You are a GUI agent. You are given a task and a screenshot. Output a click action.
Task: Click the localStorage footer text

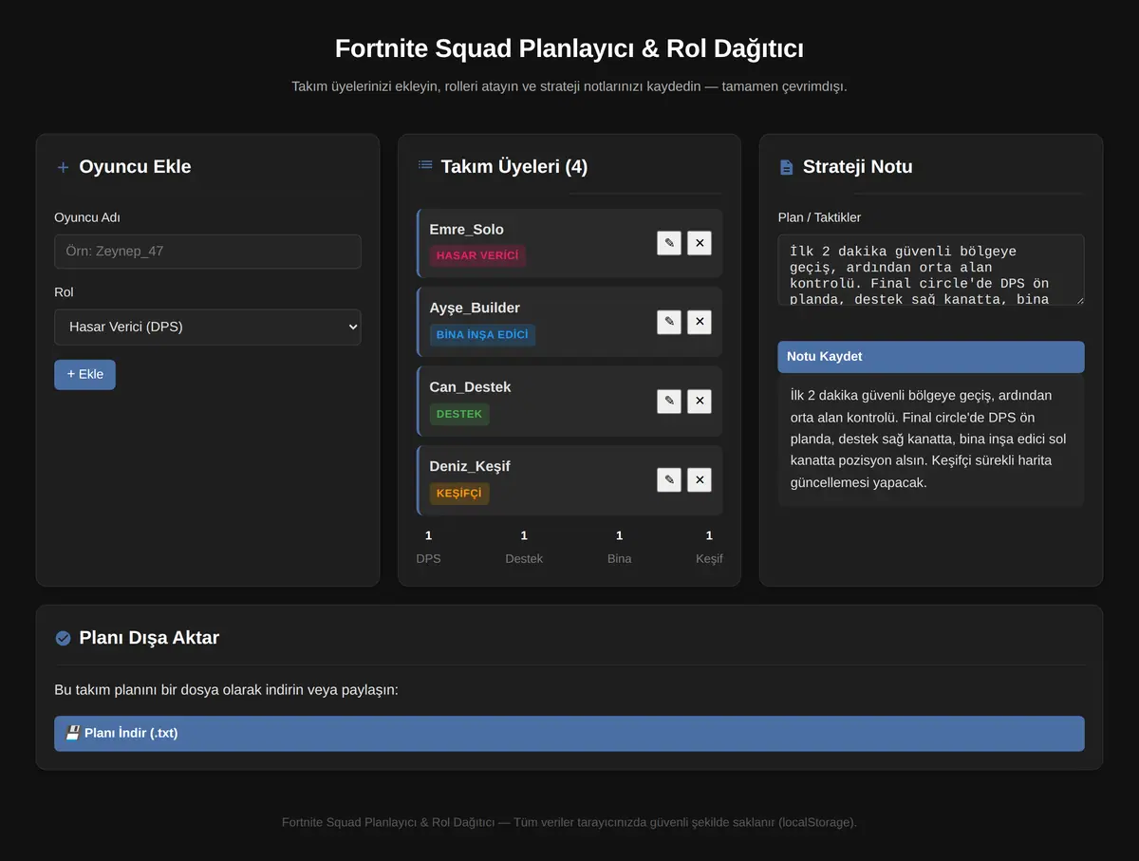(x=569, y=822)
